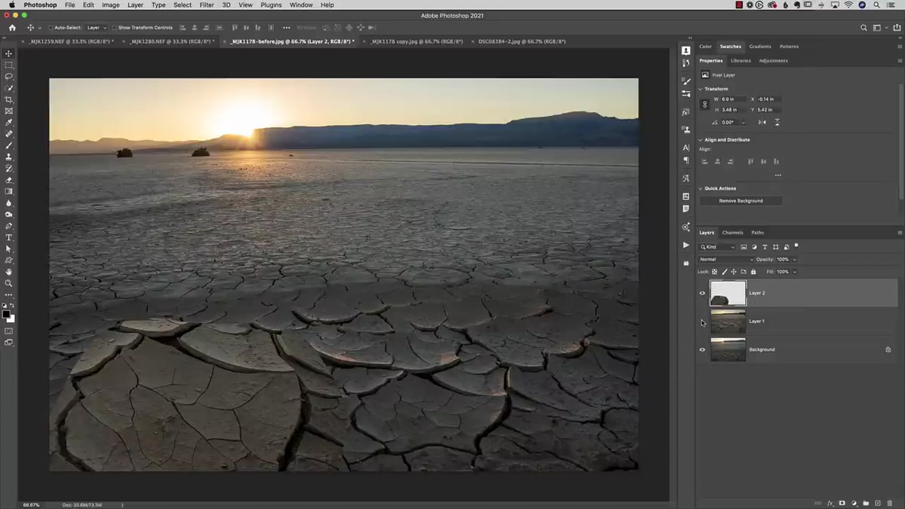Select the Crop tool
Image resolution: width=905 pixels, height=509 pixels.
pos(9,99)
